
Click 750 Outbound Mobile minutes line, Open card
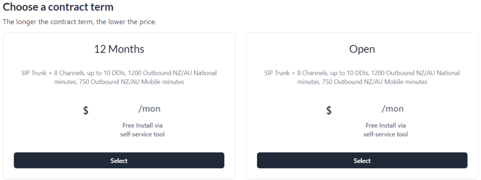click(x=362, y=82)
